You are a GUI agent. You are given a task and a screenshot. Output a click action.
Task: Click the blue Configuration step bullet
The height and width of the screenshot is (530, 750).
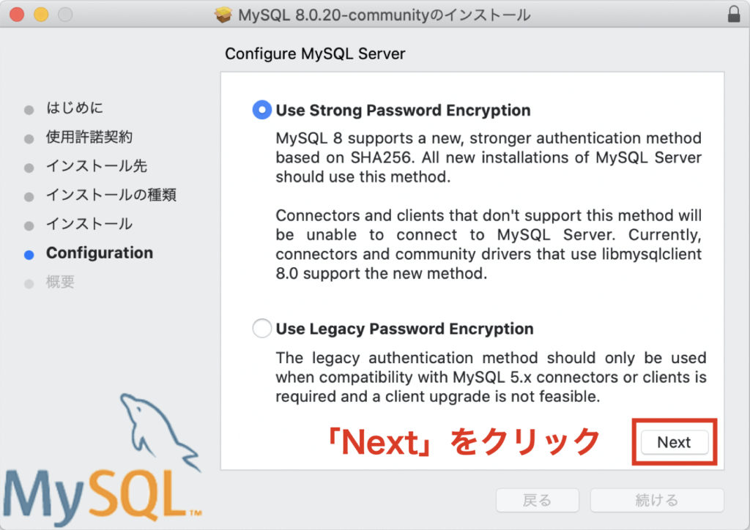tap(29, 255)
